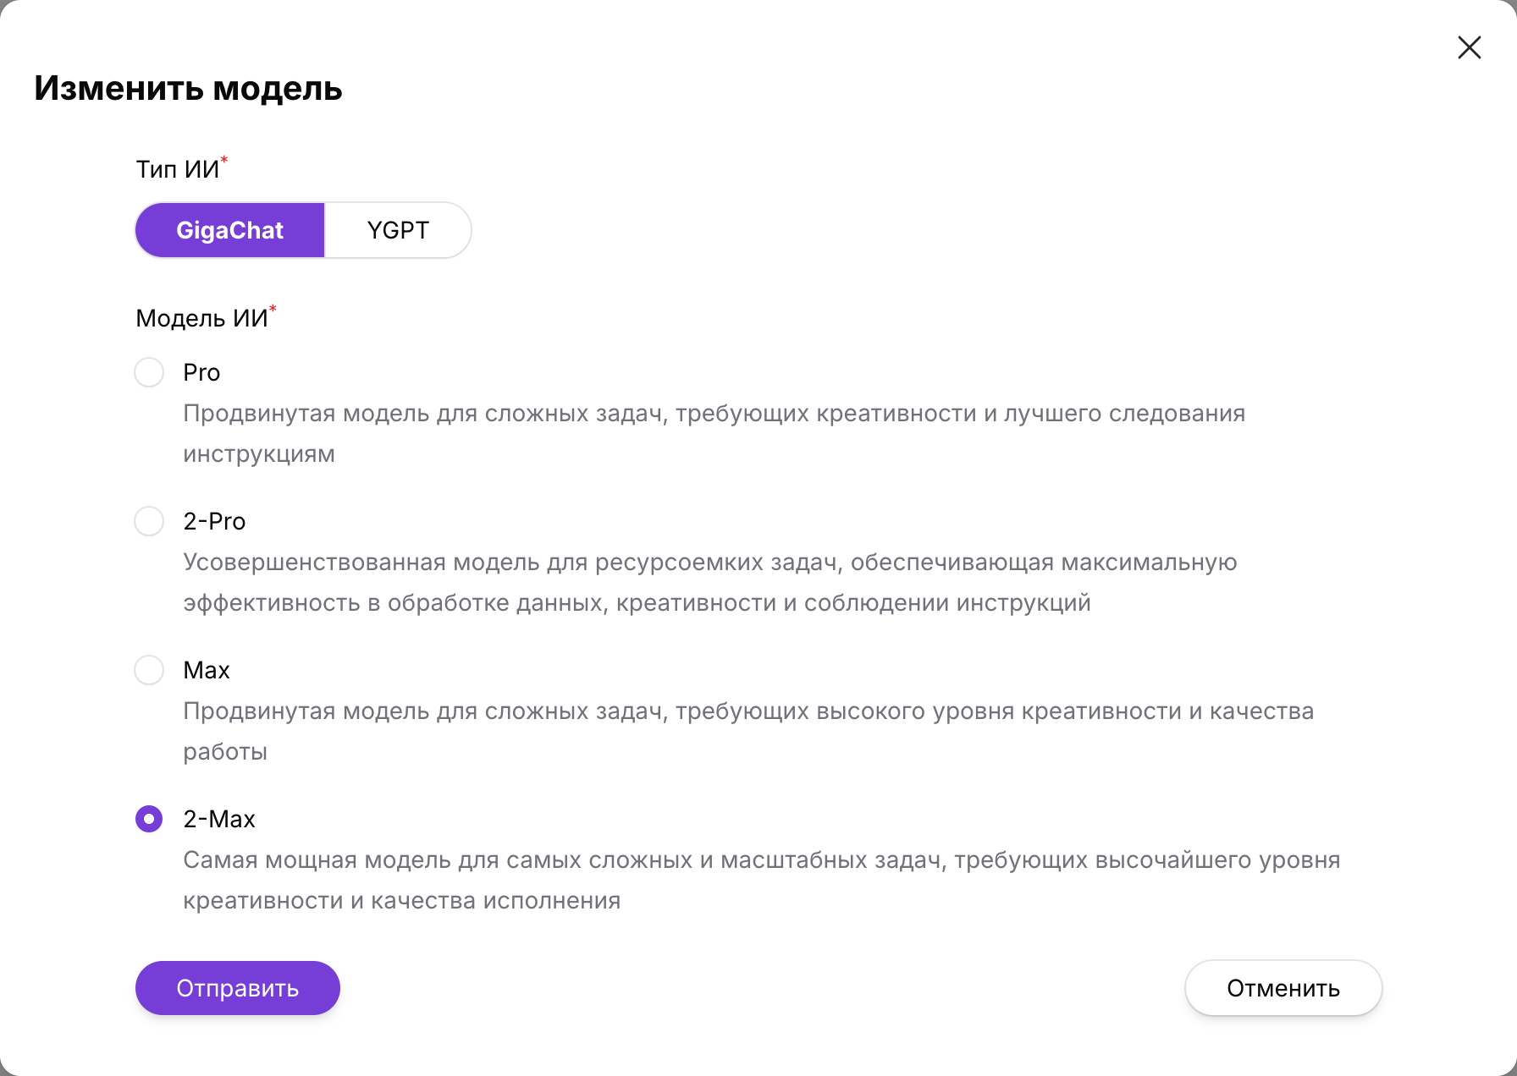Close the Изменить модель dialog with the X icon
Image resolution: width=1517 pixels, height=1076 pixels.
click(1469, 47)
